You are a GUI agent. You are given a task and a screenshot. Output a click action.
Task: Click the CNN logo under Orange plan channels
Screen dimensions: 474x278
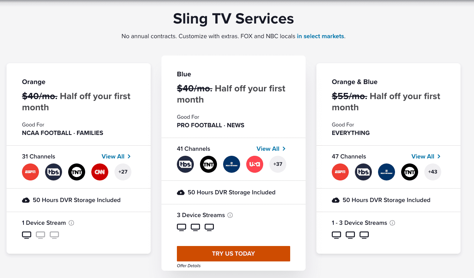coord(100,172)
